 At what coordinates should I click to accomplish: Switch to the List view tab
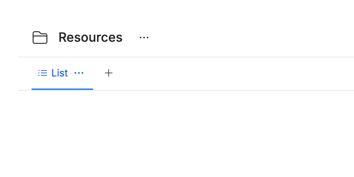(62, 73)
